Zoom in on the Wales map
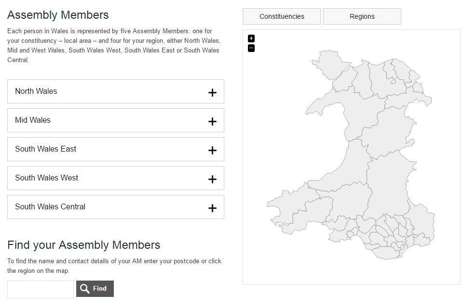This screenshot has height=308, width=465. point(251,38)
